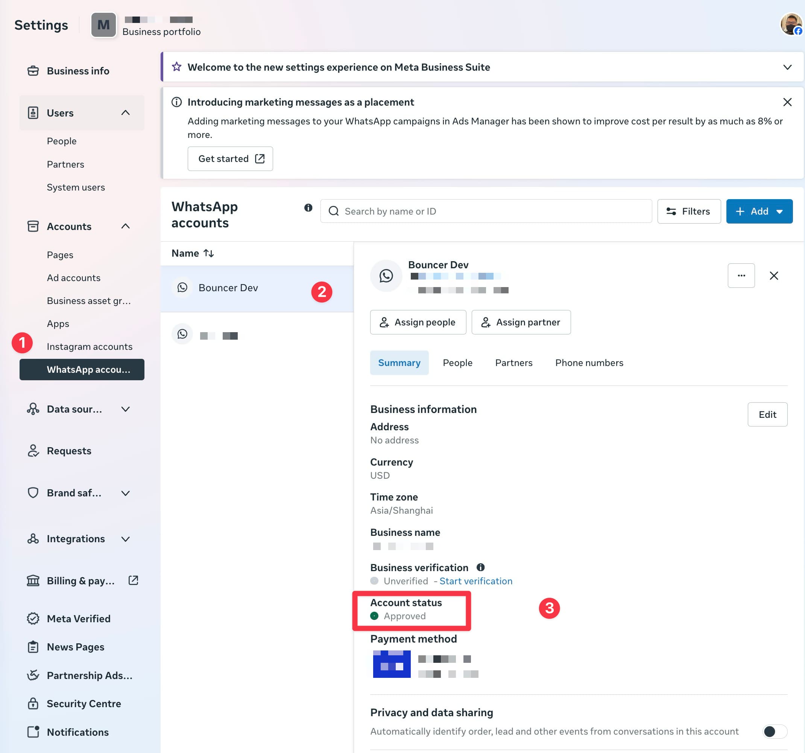Open the Add dropdown button

pos(759,211)
